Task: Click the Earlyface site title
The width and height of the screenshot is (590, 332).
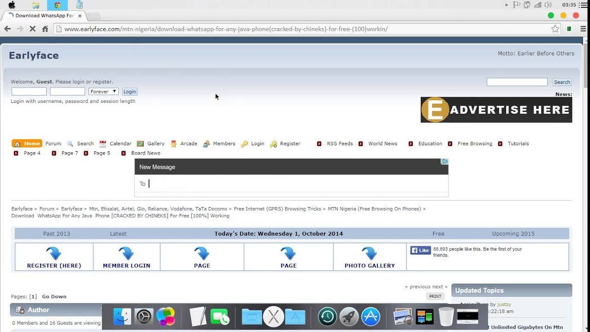Action: point(34,55)
